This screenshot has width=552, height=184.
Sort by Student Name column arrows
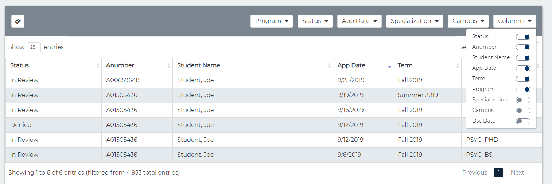(x=329, y=66)
